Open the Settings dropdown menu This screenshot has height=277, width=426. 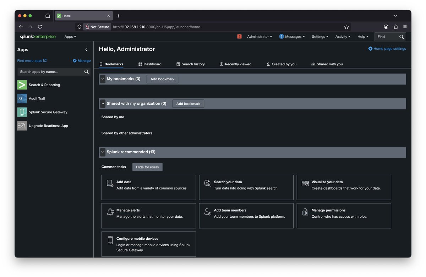click(x=320, y=37)
